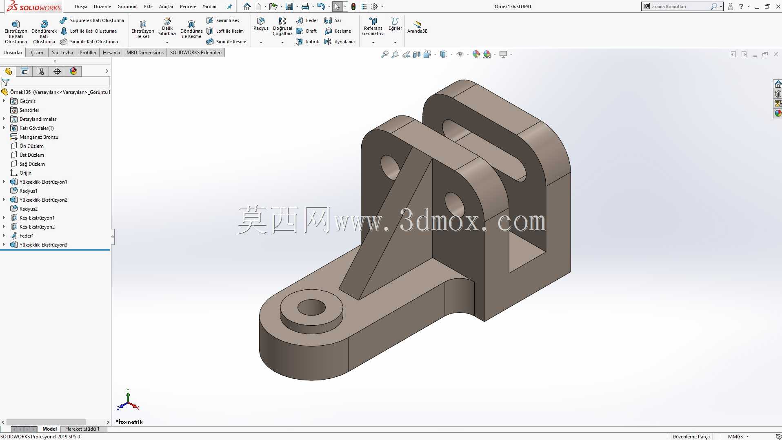Switch to Hareket Etüdü 1 tab

(82, 429)
